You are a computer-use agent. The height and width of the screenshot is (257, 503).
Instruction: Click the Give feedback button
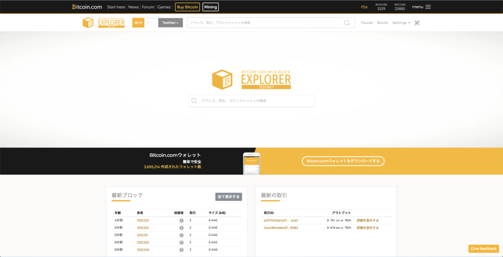click(483, 249)
